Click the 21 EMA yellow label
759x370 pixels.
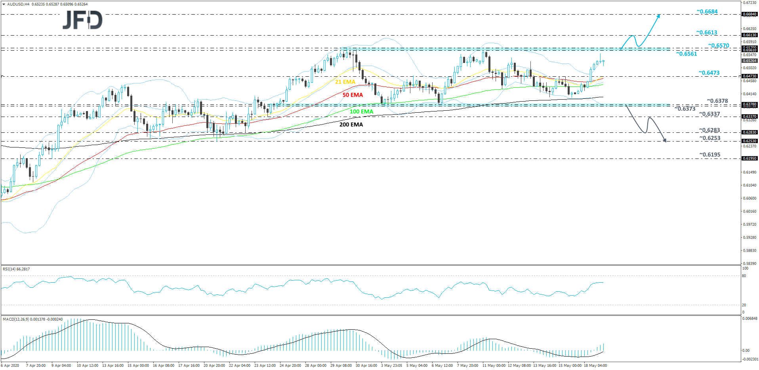(345, 82)
